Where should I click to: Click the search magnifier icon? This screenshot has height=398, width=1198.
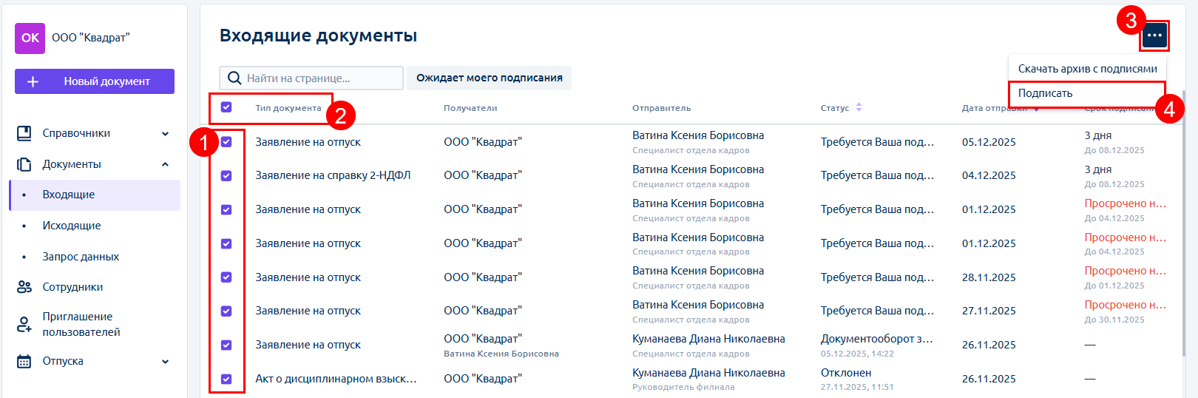tap(234, 78)
